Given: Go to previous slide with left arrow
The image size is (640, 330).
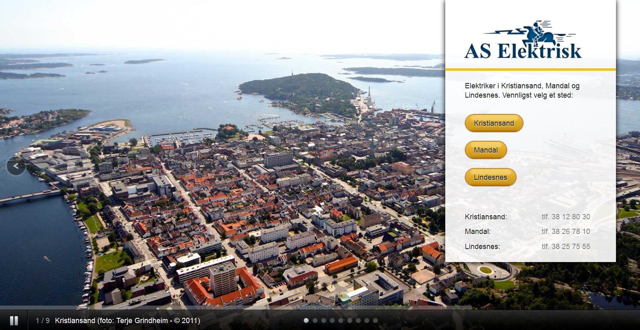Looking at the screenshot, I should coord(16,166).
